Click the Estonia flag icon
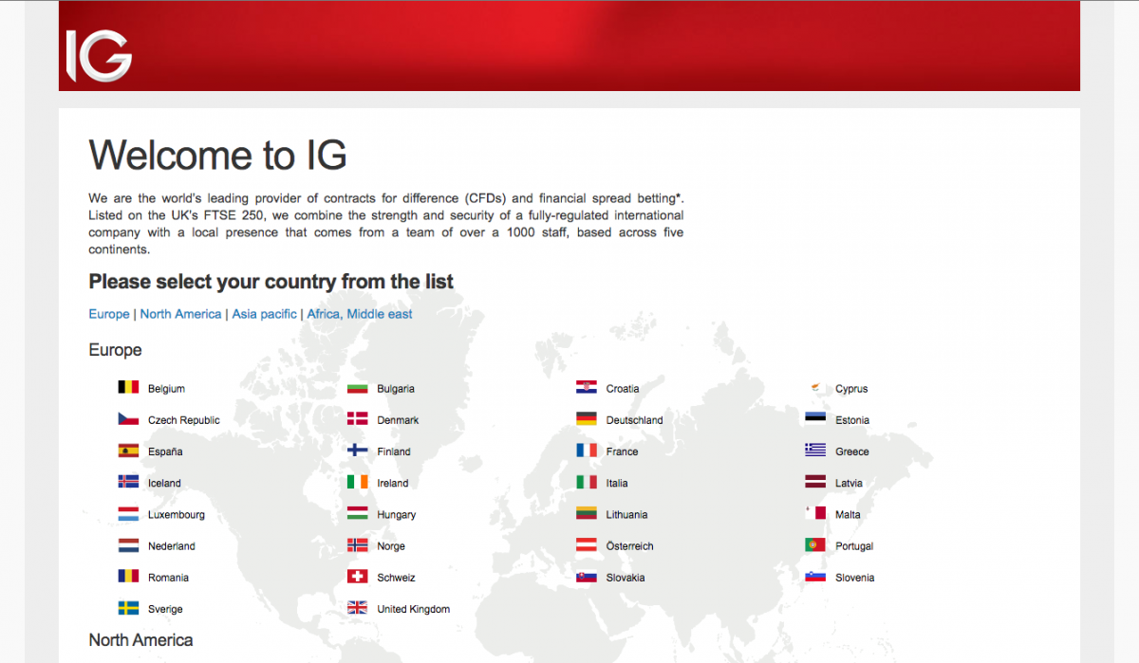Screen dimensions: 1139x663 816,418
